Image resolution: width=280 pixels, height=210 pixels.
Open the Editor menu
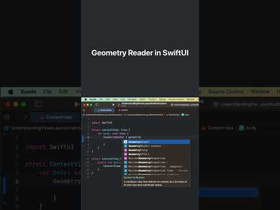click(142, 99)
